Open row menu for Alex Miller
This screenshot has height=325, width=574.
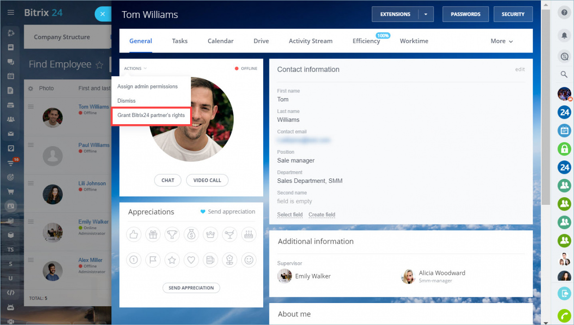[x=31, y=260]
